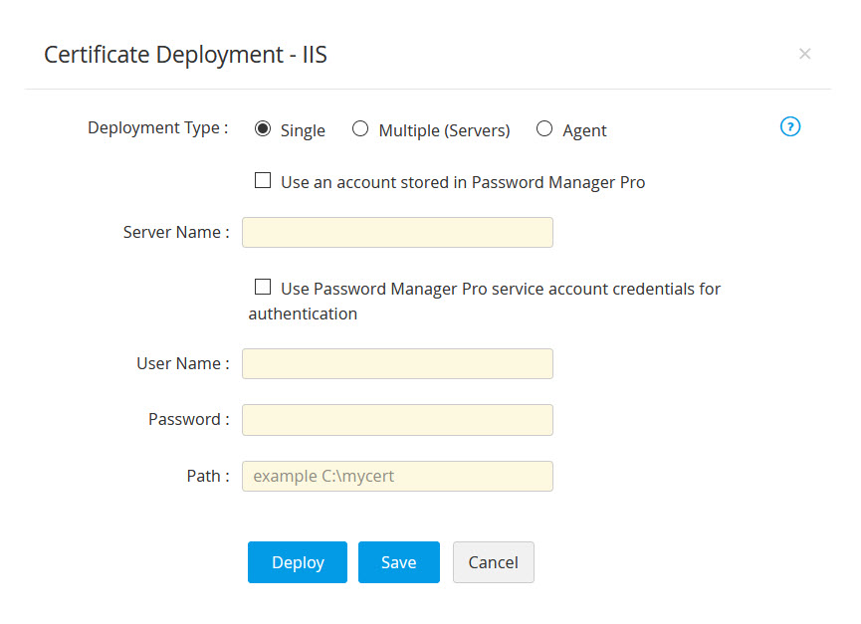Cancel the certificate deployment

(x=493, y=562)
